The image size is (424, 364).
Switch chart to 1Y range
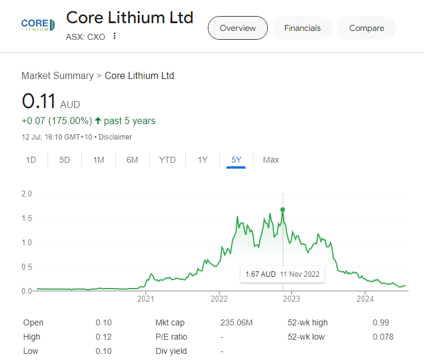[x=202, y=160]
